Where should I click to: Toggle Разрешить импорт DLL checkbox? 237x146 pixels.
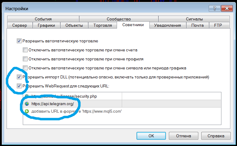pos(19,77)
